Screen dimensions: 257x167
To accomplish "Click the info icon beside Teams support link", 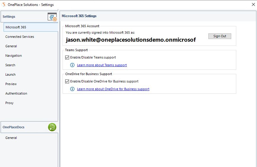I will click(72, 65).
